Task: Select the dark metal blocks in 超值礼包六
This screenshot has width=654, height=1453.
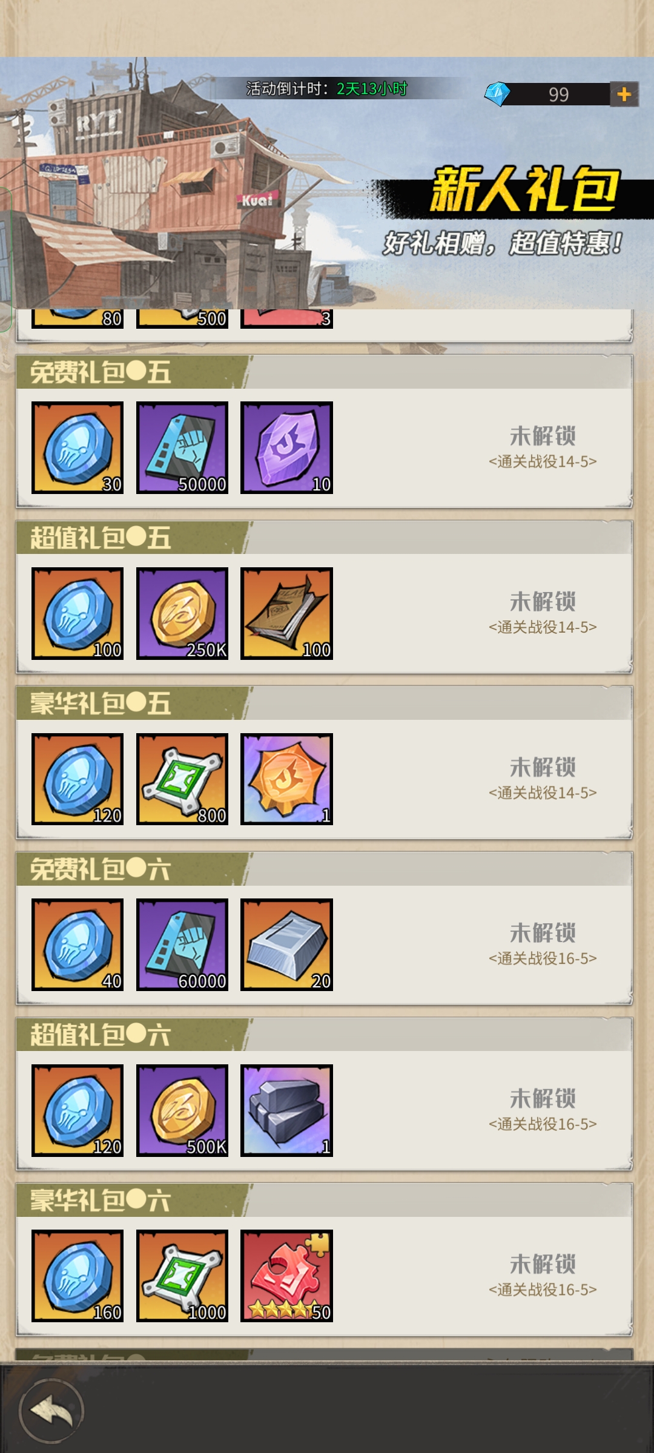Action: tap(286, 1110)
